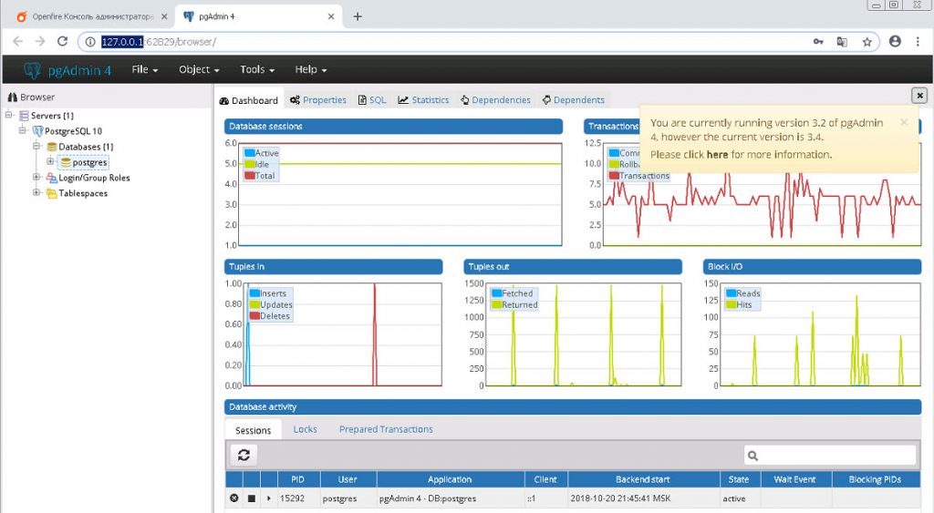Expand the postgres database node

[50, 161]
